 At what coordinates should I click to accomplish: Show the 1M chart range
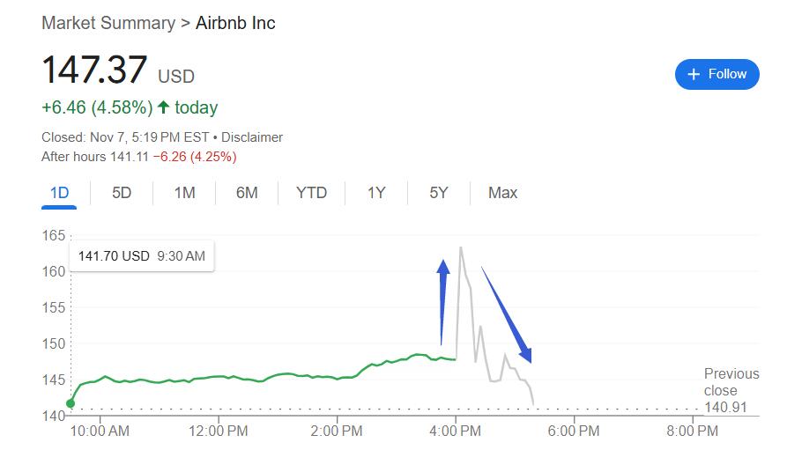click(x=184, y=193)
